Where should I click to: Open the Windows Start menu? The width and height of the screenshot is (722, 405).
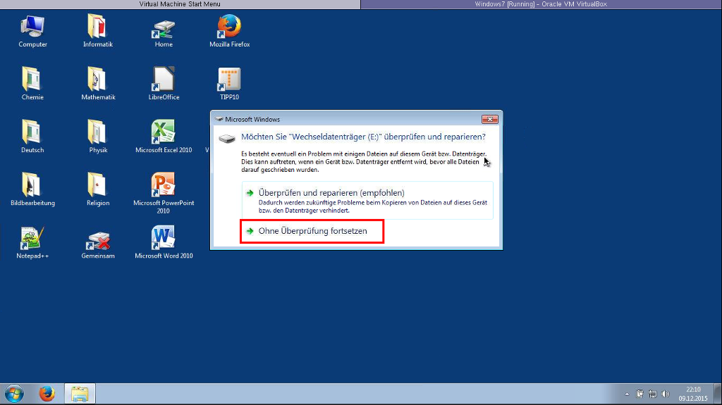[x=14, y=394]
